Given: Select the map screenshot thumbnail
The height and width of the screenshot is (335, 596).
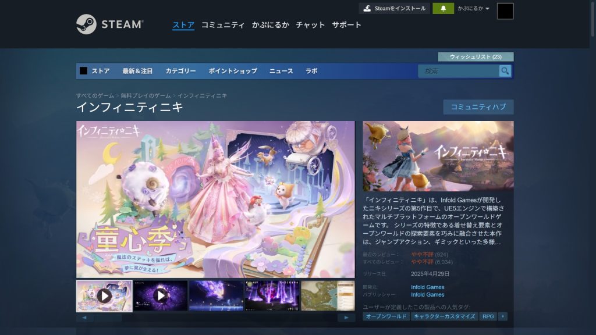Looking at the screenshot, I should click(x=328, y=295).
